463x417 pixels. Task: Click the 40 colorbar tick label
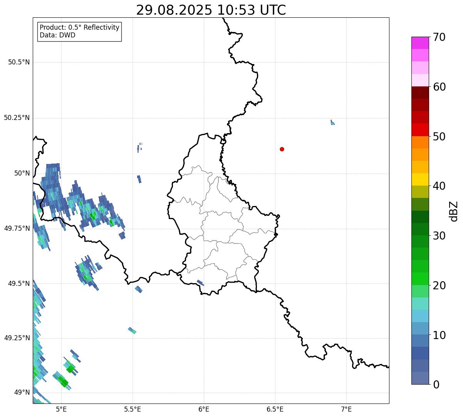(x=439, y=186)
